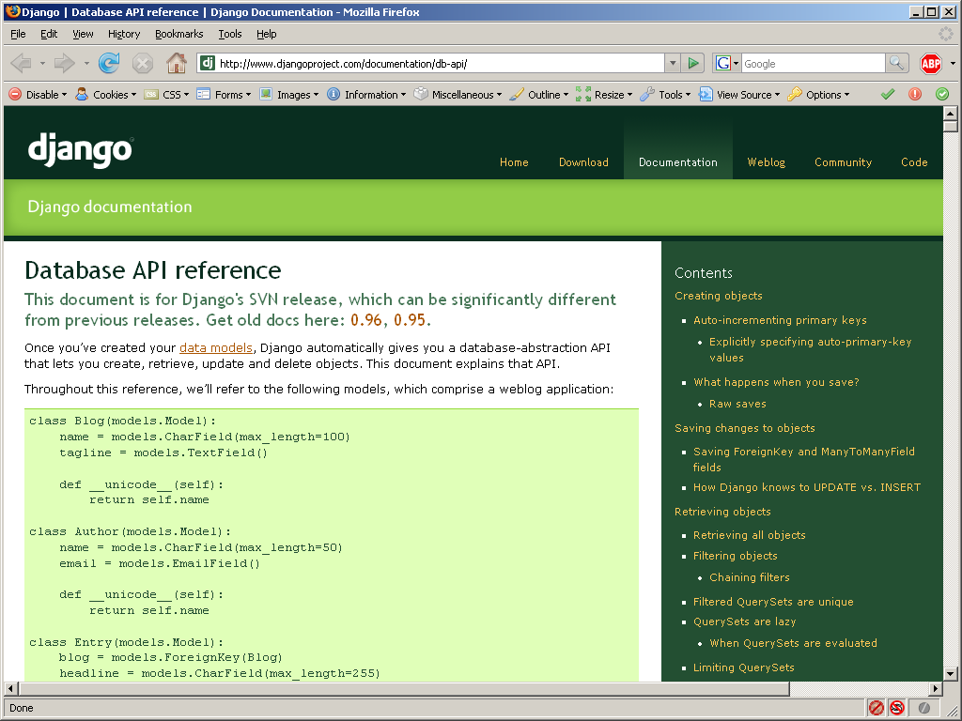Open the Tools menu in the menu bar

click(230, 34)
